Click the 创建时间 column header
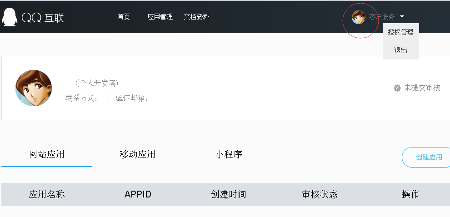The height and width of the screenshot is (217, 450). (229, 194)
